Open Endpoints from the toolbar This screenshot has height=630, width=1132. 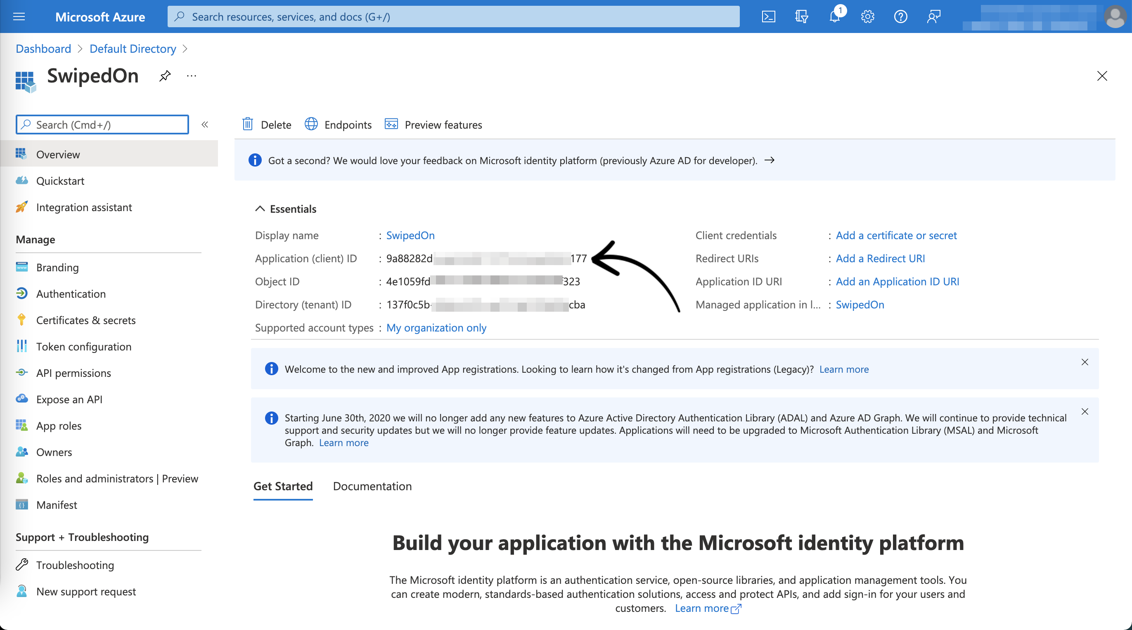click(x=338, y=125)
